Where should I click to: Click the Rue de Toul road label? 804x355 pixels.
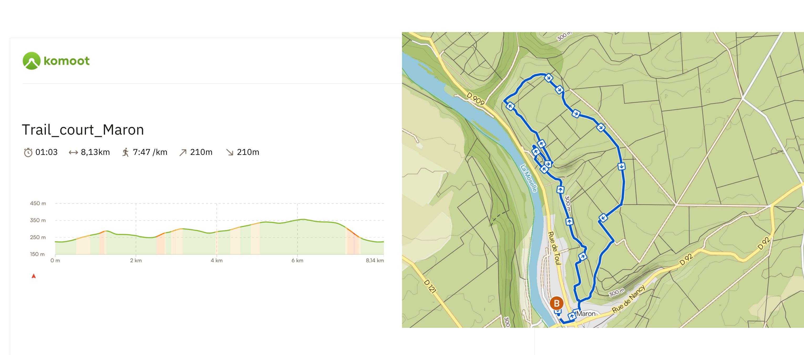tap(554, 248)
